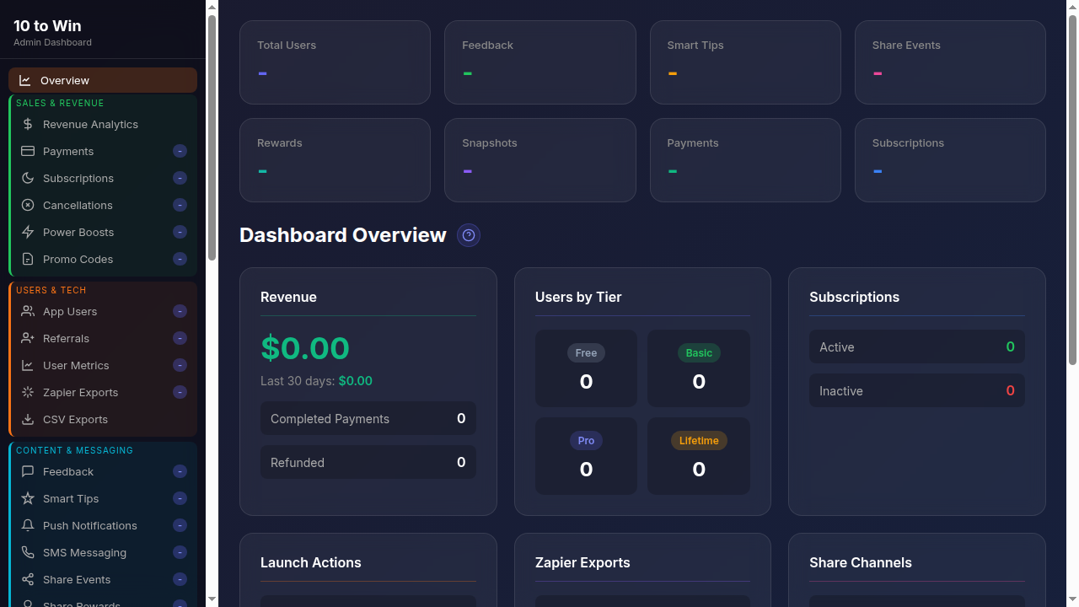Select the Revenue Analytics dollar icon

pyautogui.click(x=28, y=124)
